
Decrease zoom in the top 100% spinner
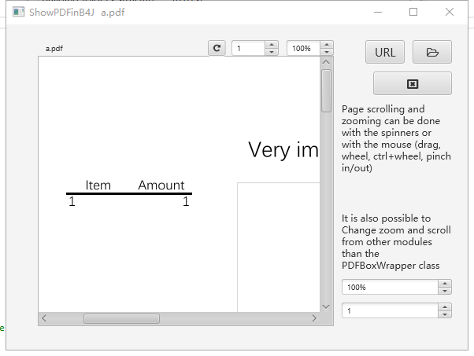tap(327, 52)
